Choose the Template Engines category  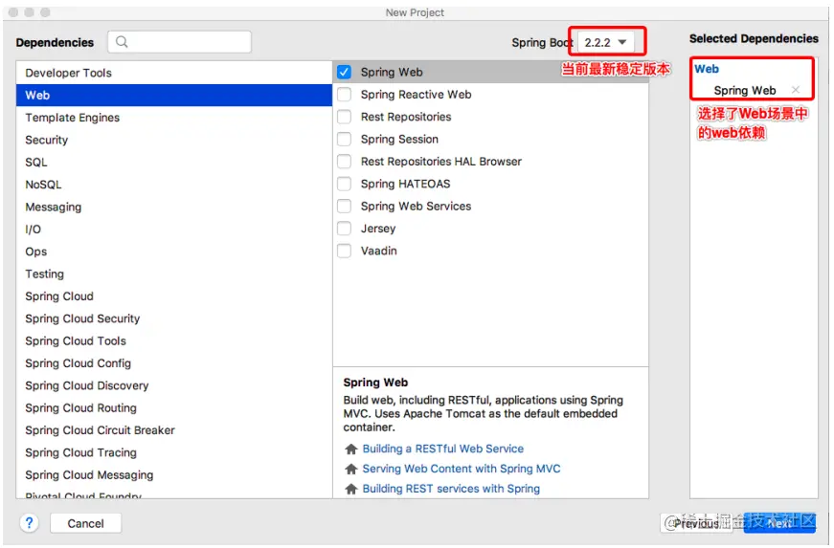coord(174,118)
